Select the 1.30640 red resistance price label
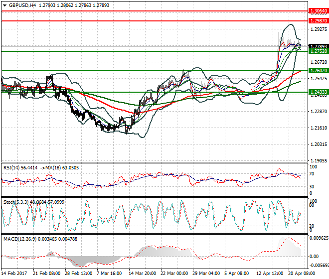Screen dimensions: 329x279 coord(319,10)
